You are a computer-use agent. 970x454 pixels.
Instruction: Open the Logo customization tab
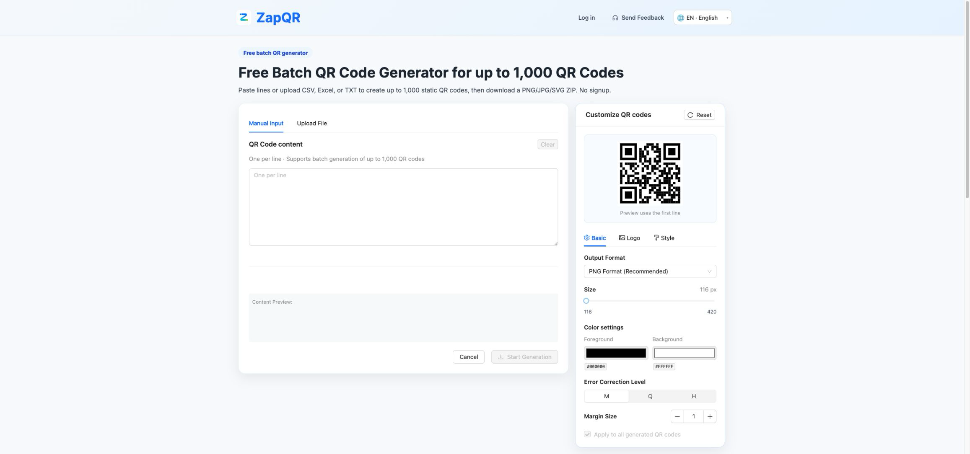coord(630,238)
